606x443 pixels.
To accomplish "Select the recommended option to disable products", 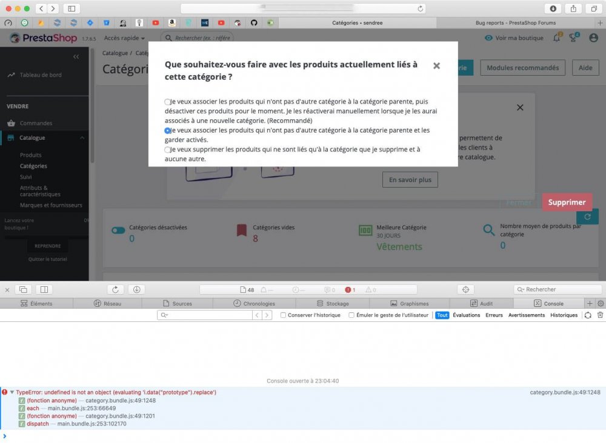I will [x=167, y=102].
